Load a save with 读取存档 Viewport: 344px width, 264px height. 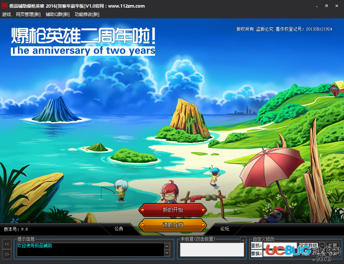pyautogui.click(x=173, y=225)
